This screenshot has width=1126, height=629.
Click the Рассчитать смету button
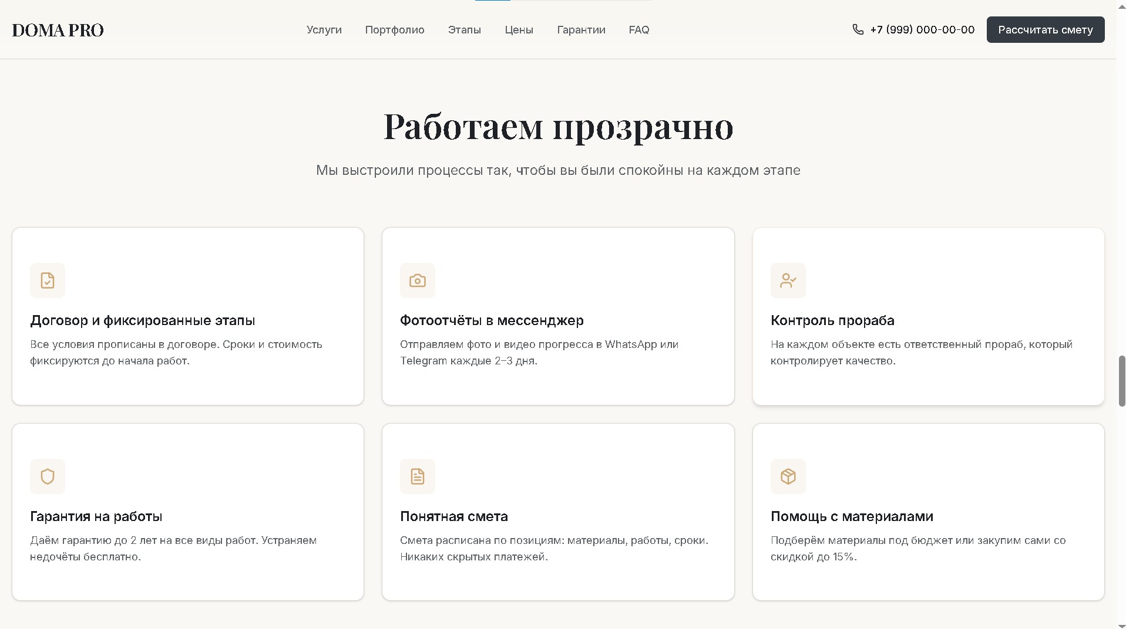[1045, 30]
